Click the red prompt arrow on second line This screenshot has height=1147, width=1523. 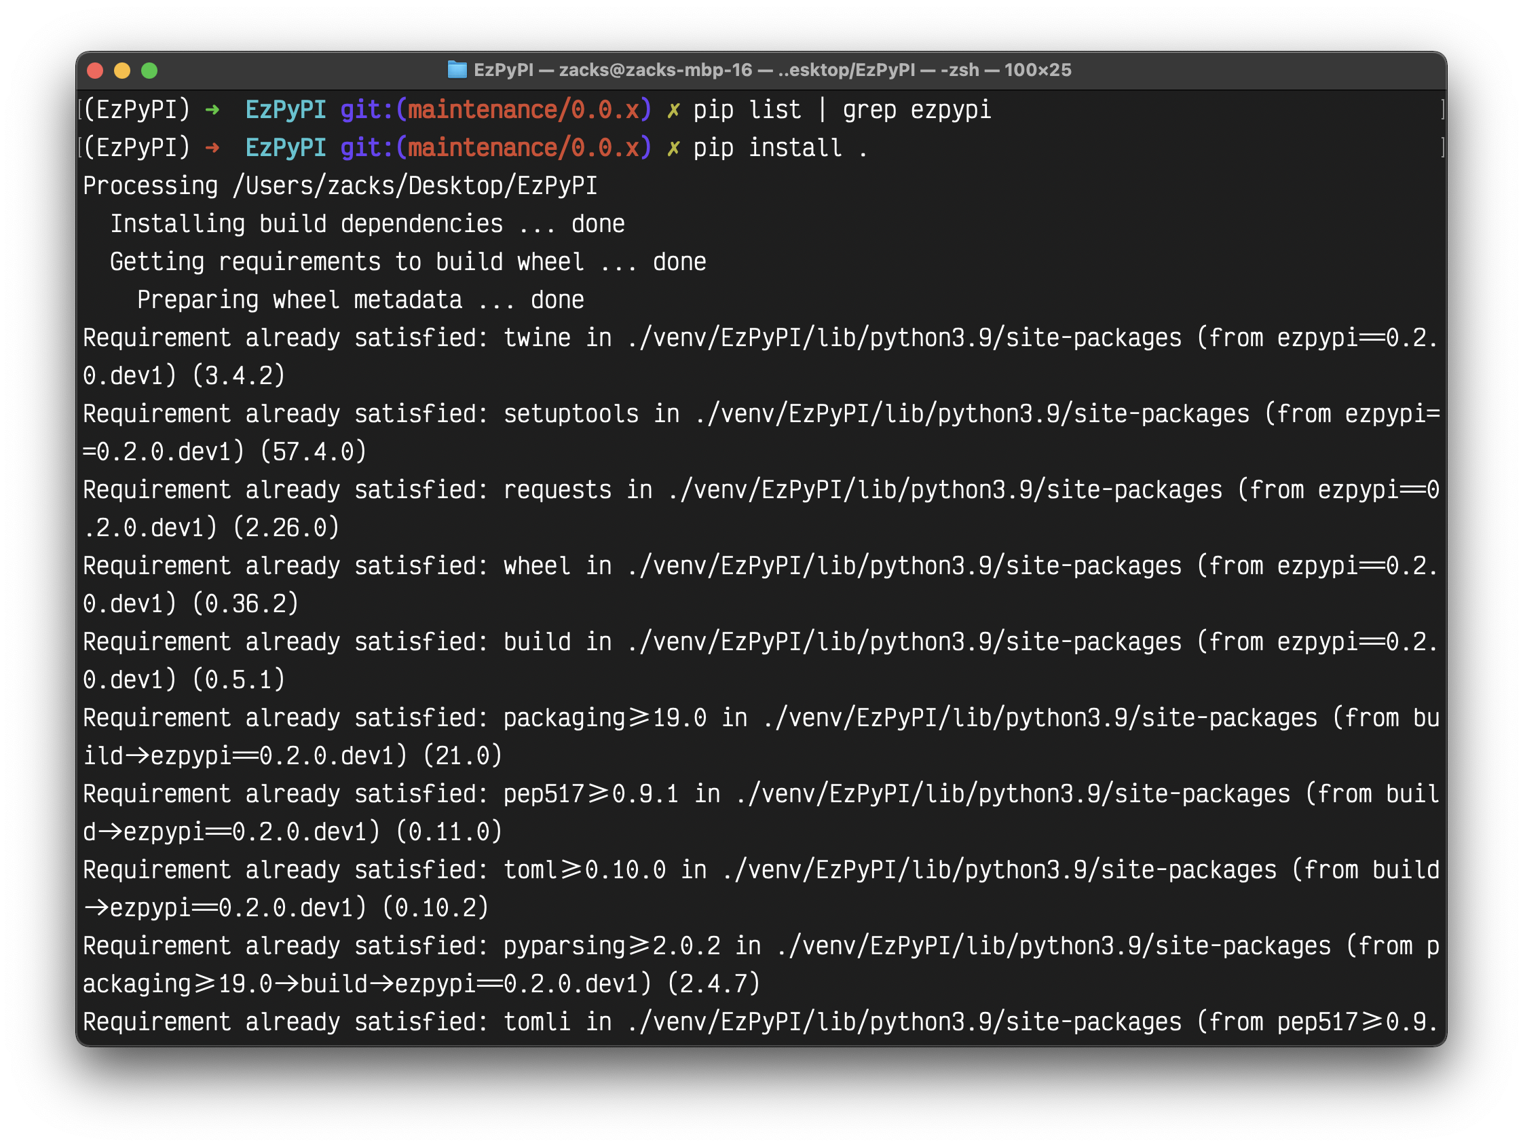click(x=212, y=147)
